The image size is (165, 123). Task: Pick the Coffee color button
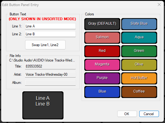coord(139,92)
